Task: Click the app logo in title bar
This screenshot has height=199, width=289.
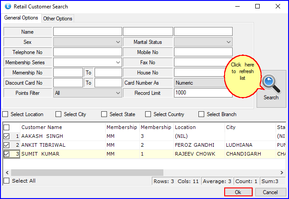Action: [8, 7]
